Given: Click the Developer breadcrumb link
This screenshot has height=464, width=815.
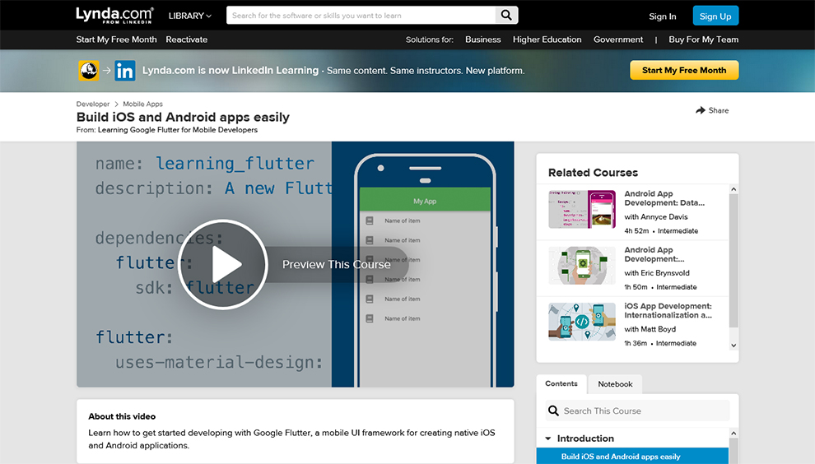Looking at the screenshot, I should pyautogui.click(x=92, y=104).
